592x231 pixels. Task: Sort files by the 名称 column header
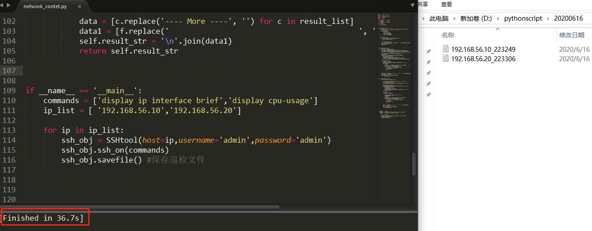448,35
